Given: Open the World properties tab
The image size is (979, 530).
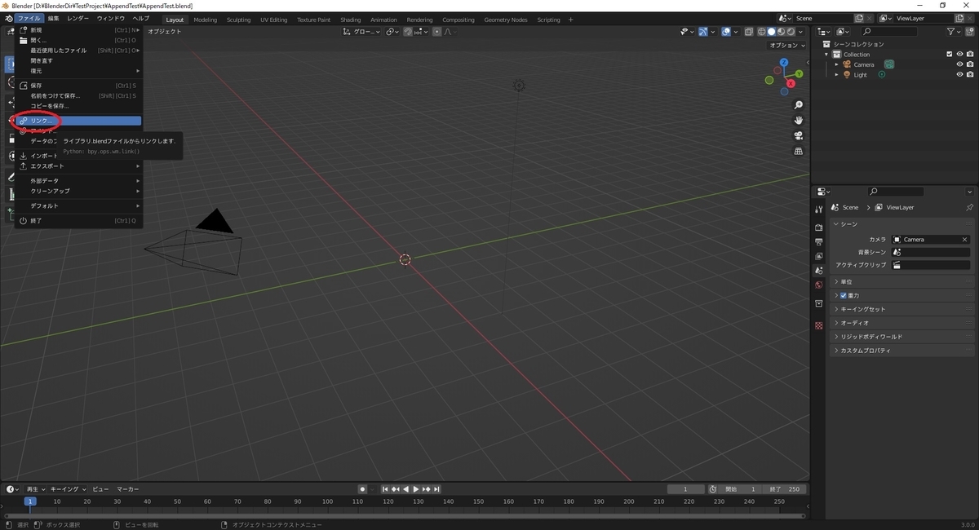Looking at the screenshot, I should coord(819,285).
